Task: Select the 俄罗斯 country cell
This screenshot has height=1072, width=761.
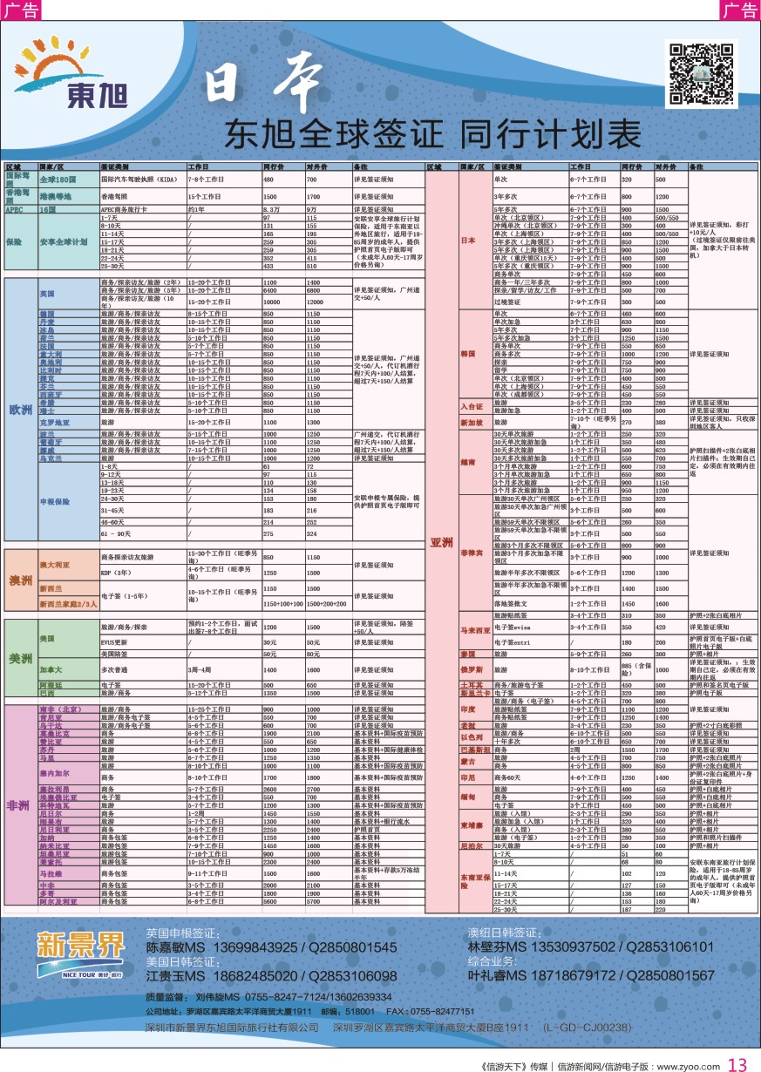Action: pyautogui.click(x=475, y=668)
